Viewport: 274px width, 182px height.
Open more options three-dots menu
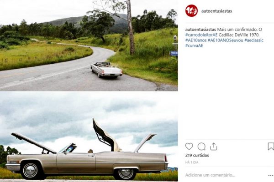point(271,175)
